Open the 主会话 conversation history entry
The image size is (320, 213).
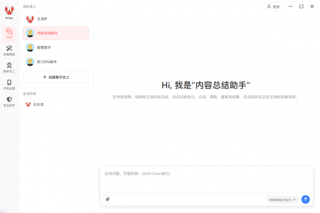[56, 104]
